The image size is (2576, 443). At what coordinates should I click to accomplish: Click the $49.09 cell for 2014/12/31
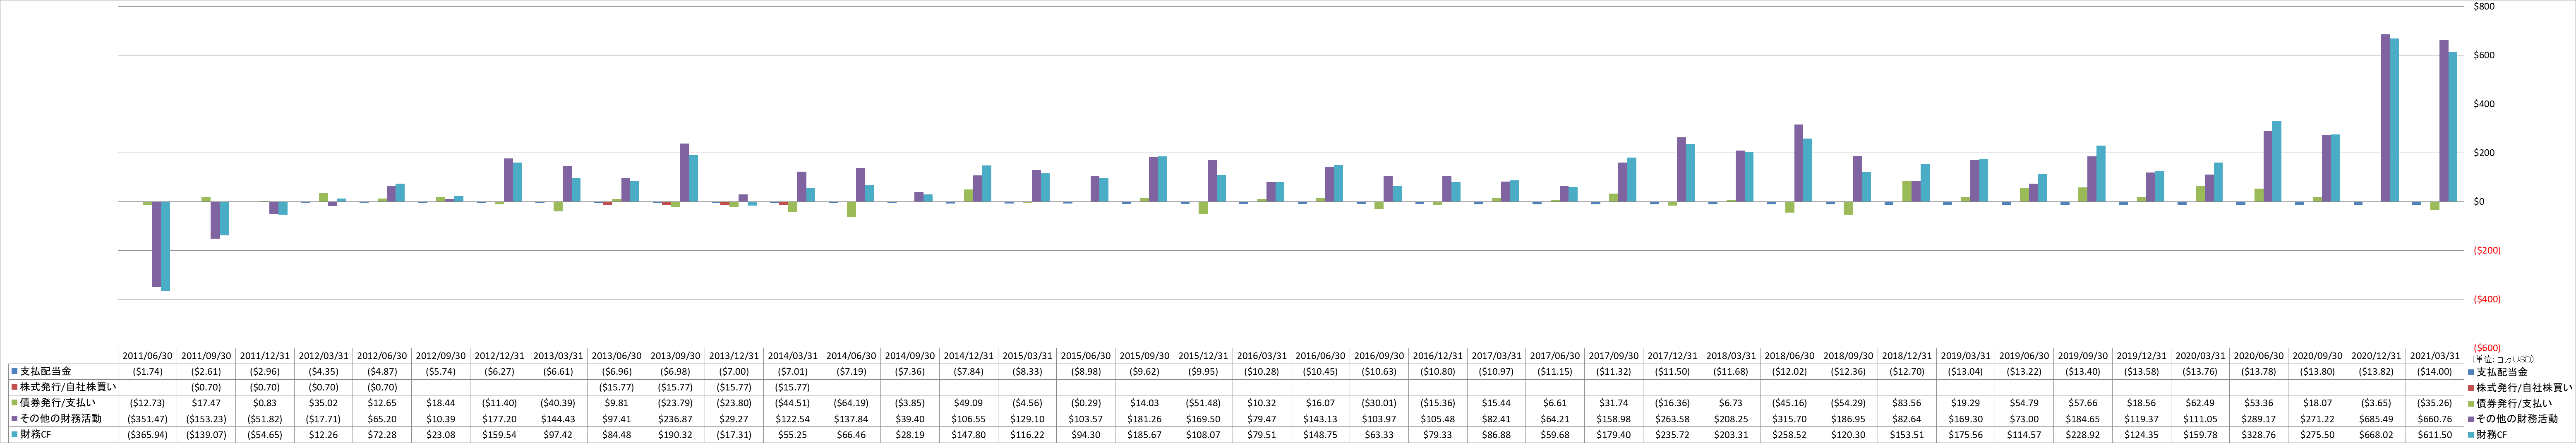point(968,403)
